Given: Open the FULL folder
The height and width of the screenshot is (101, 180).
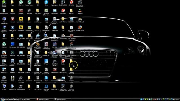Looking at the screenshot, I should click(63, 28).
